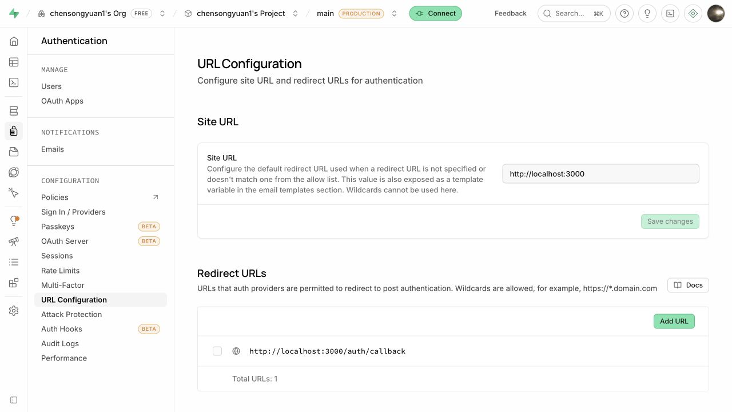Click the main branch breadcrumb

tap(325, 13)
